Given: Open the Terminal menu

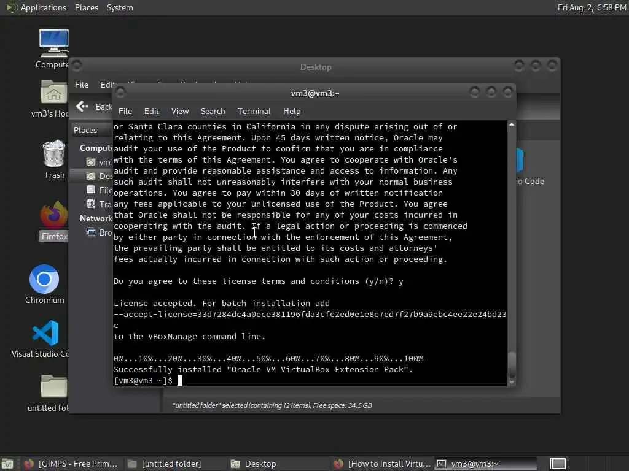Looking at the screenshot, I should click(254, 112).
